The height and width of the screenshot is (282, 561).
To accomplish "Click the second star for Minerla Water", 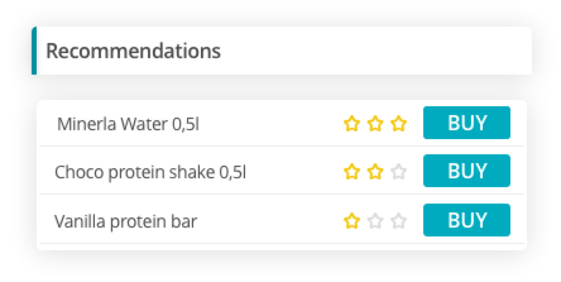I will 375,124.
